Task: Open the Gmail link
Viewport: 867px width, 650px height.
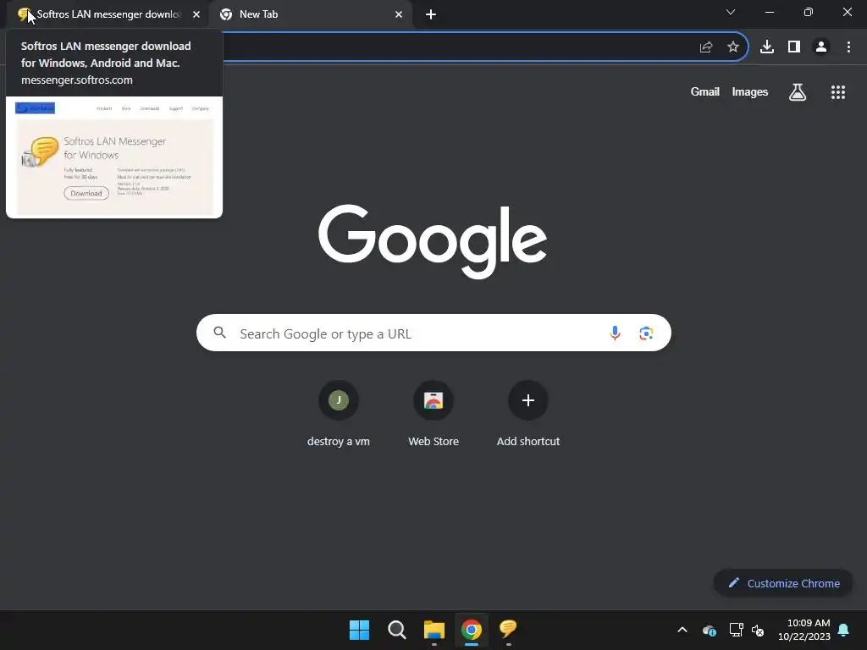Action: 705,91
